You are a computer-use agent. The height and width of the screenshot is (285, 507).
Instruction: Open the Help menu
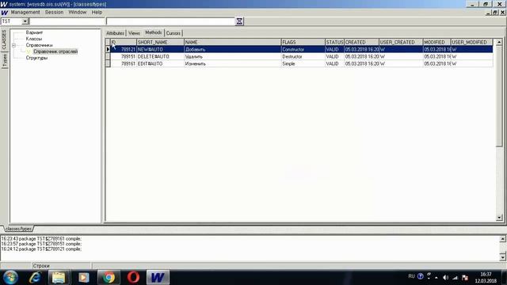tap(97, 13)
